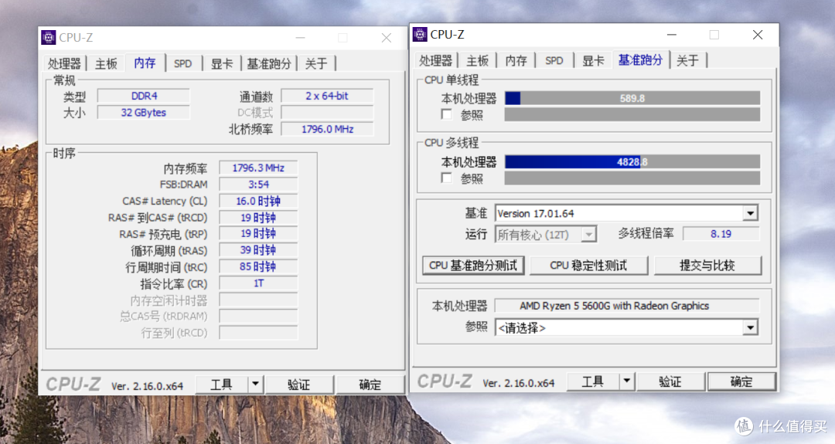
Task: Enable 参照 checkbox under CPU 单线程
Action: click(x=446, y=114)
